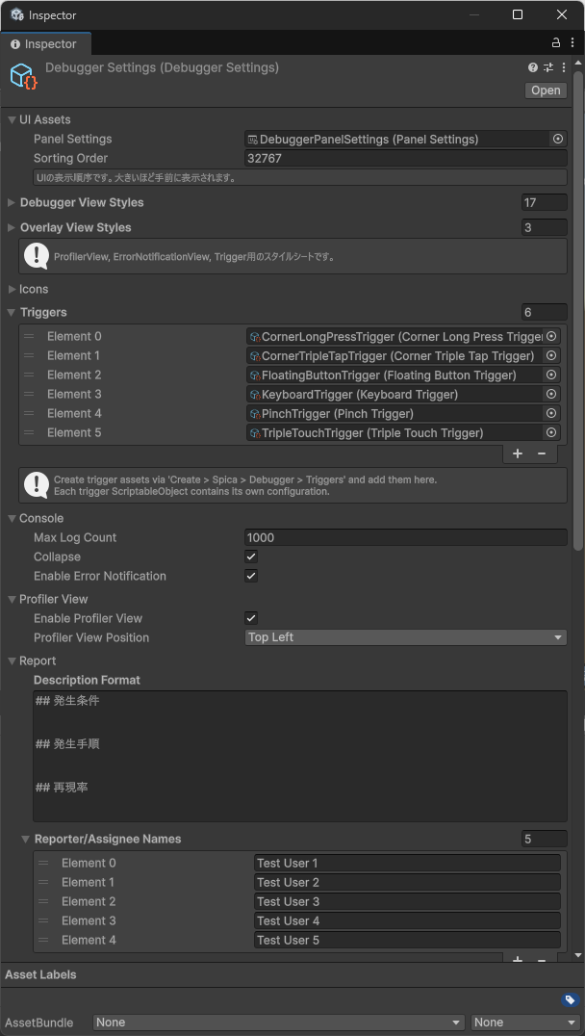585x1036 pixels.
Task: Toggle the Enable Profiler View checkbox
Action: click(x=251, y=618)
